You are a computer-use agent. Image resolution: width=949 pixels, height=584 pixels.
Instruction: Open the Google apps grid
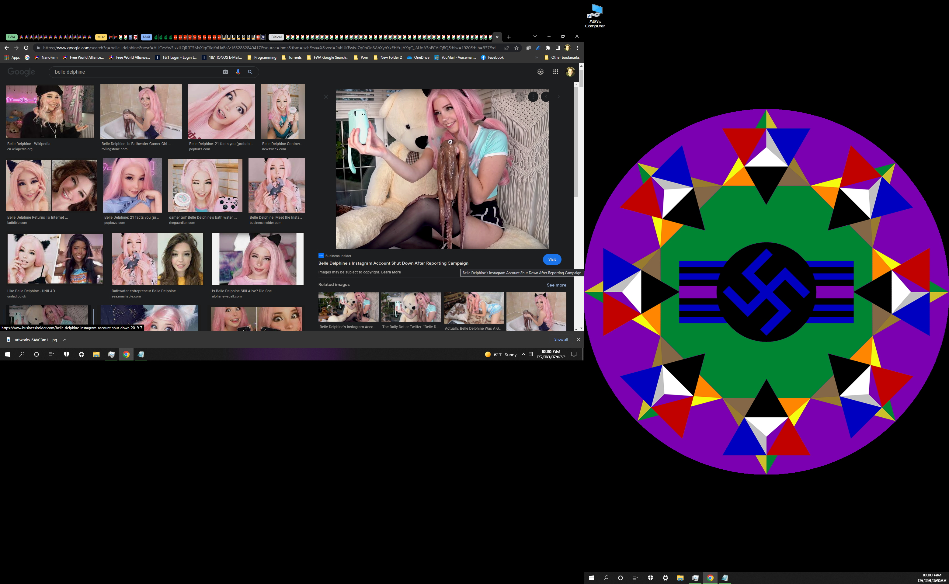coord(555,72)
